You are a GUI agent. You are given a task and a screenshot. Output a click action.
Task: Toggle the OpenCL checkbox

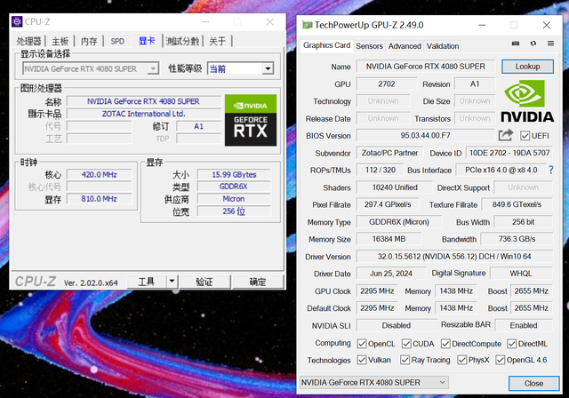tap(362, 344)
